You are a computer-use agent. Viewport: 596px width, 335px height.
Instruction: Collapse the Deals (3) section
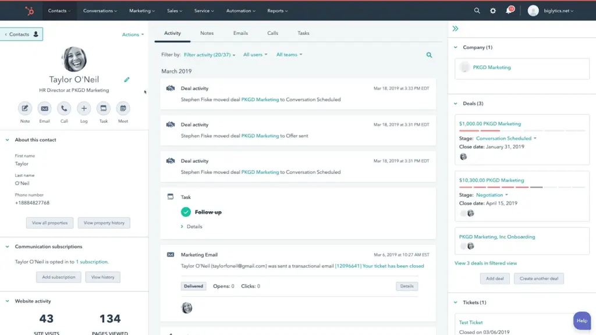455,104
